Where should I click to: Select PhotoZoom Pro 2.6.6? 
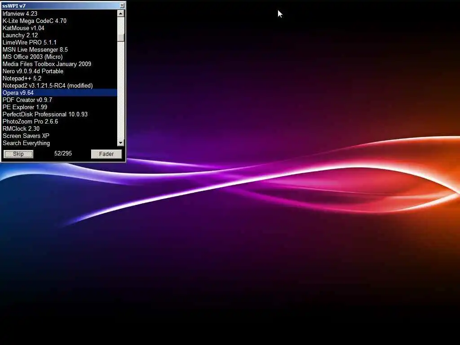[x=60, y=121]
